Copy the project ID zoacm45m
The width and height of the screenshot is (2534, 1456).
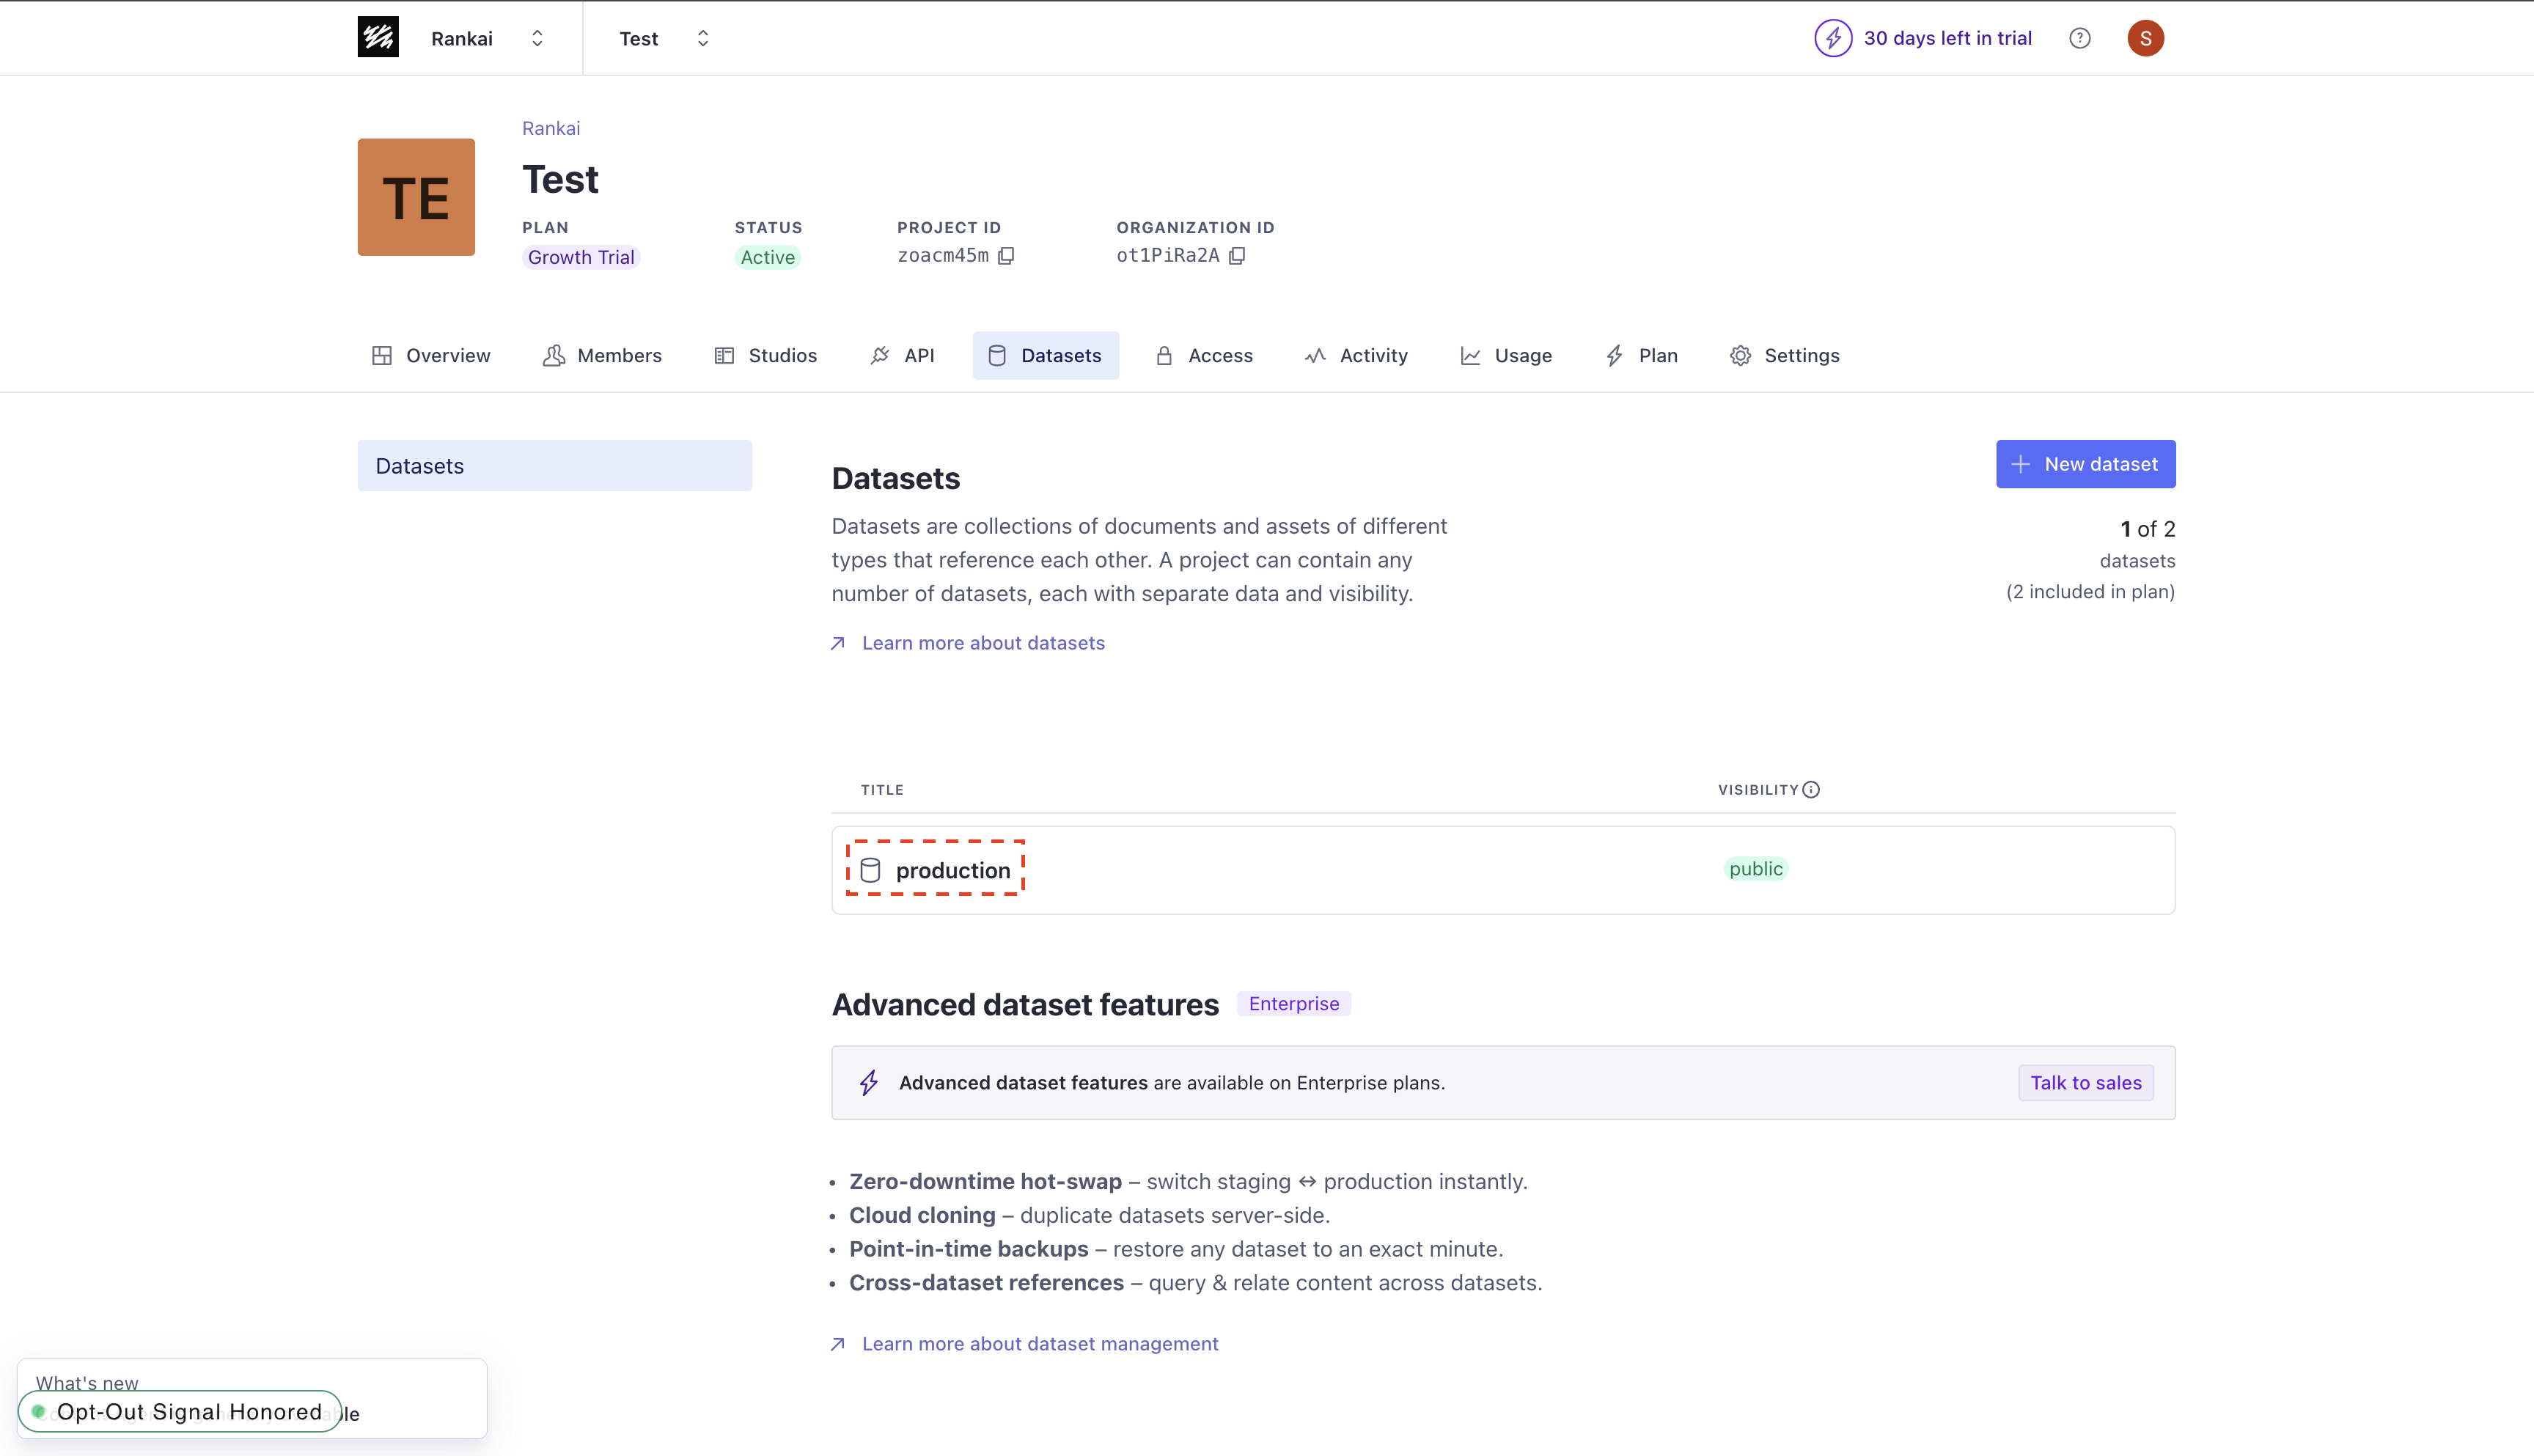pyautogui.click(x=1006, y=256)
